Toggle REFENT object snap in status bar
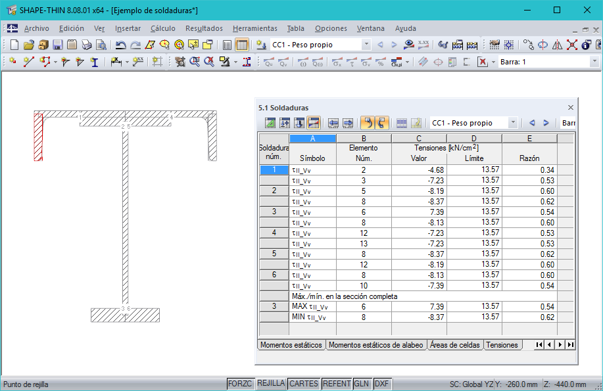Viewport: 603px width, 391px height. (337, 383)
